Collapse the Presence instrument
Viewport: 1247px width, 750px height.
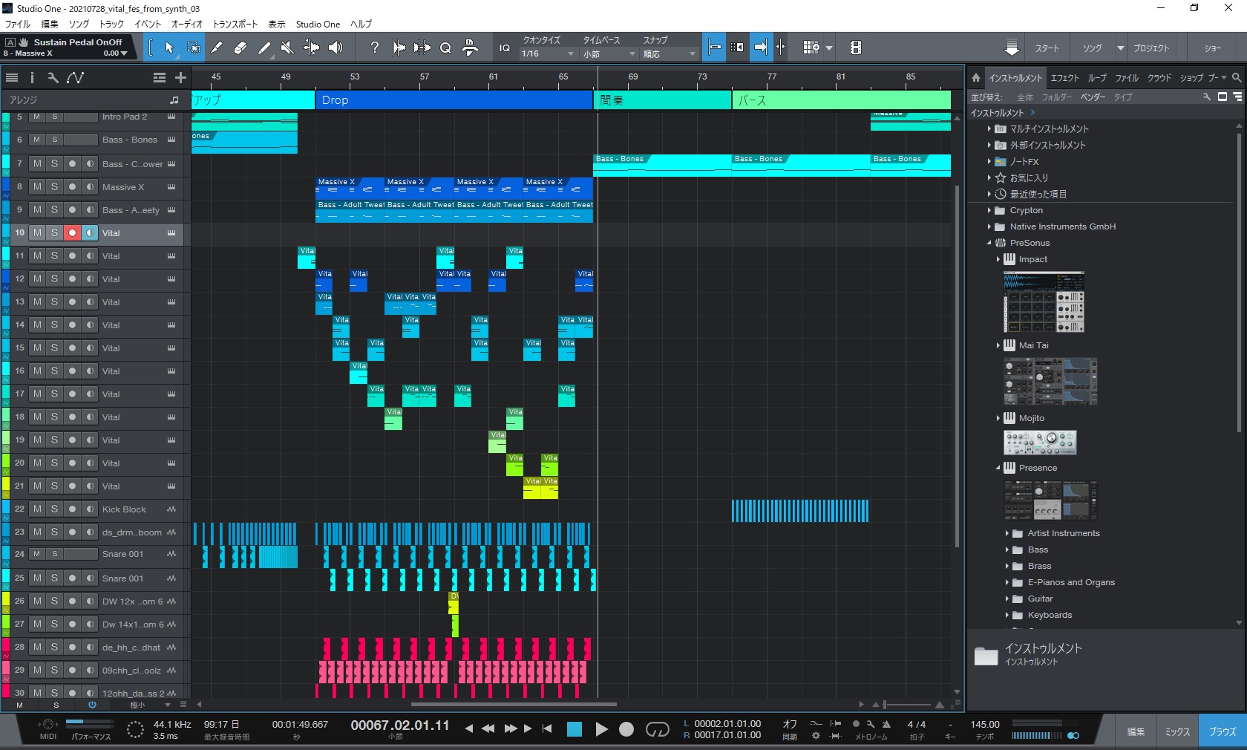pos(998,468)
